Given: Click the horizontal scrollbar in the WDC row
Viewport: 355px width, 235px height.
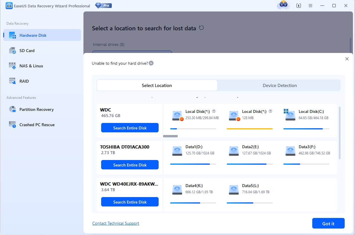Looking at the screenshot, I should [x=170, y=136].
